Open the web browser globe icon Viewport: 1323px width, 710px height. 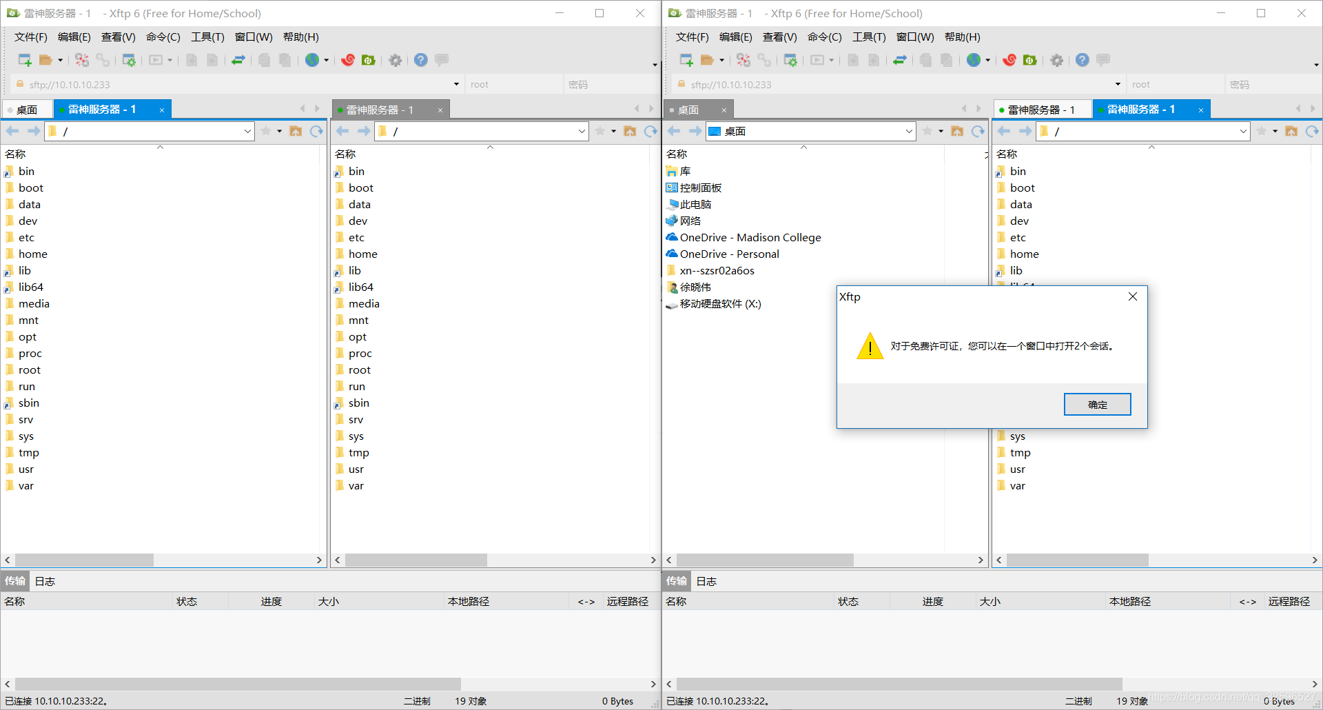312,60
